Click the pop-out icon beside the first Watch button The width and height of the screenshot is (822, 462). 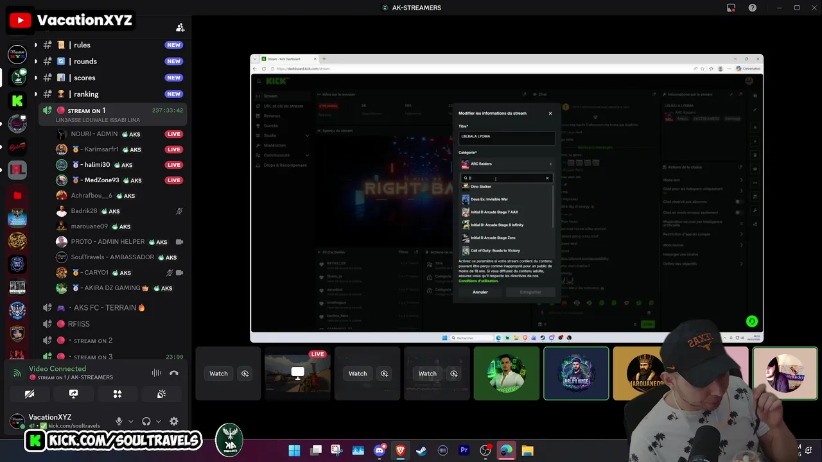tap(245, 373)
